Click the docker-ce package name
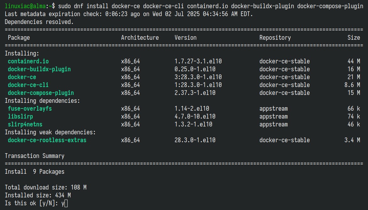The height and width of the screenshot is (210, 368). click(22, 77)
